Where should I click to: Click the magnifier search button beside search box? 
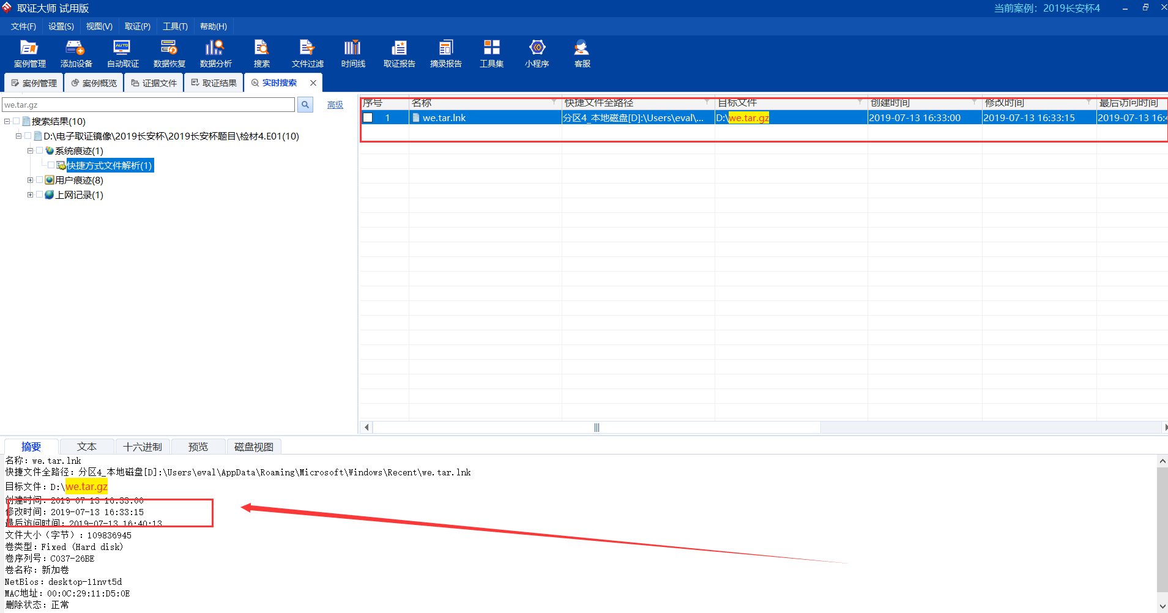305,105
